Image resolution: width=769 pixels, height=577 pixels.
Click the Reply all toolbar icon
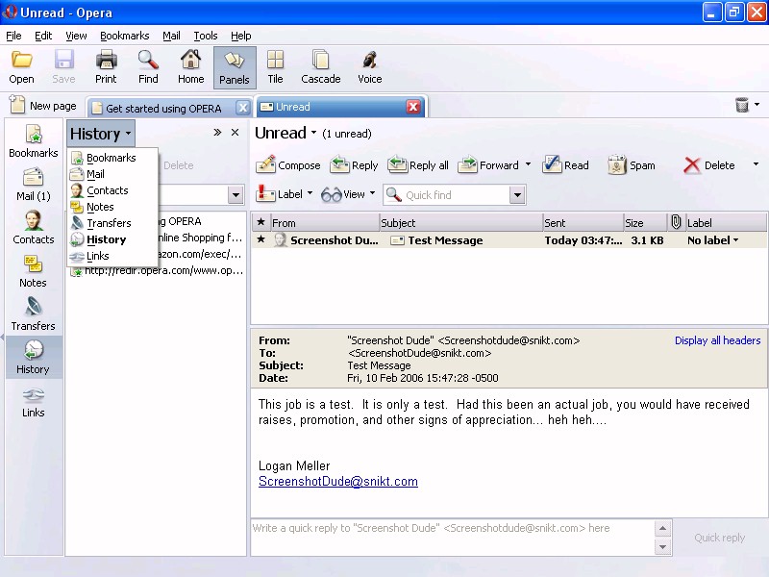[397, 165]
